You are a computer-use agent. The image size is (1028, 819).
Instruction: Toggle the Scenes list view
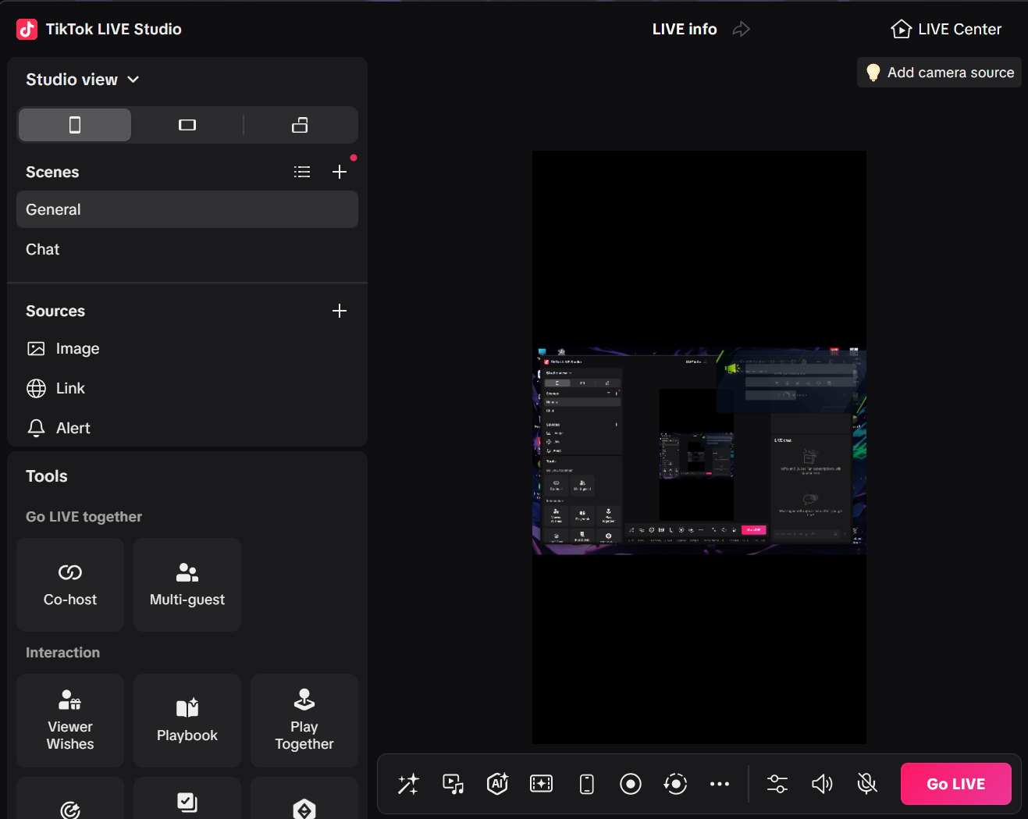click(x=302, y=172)
